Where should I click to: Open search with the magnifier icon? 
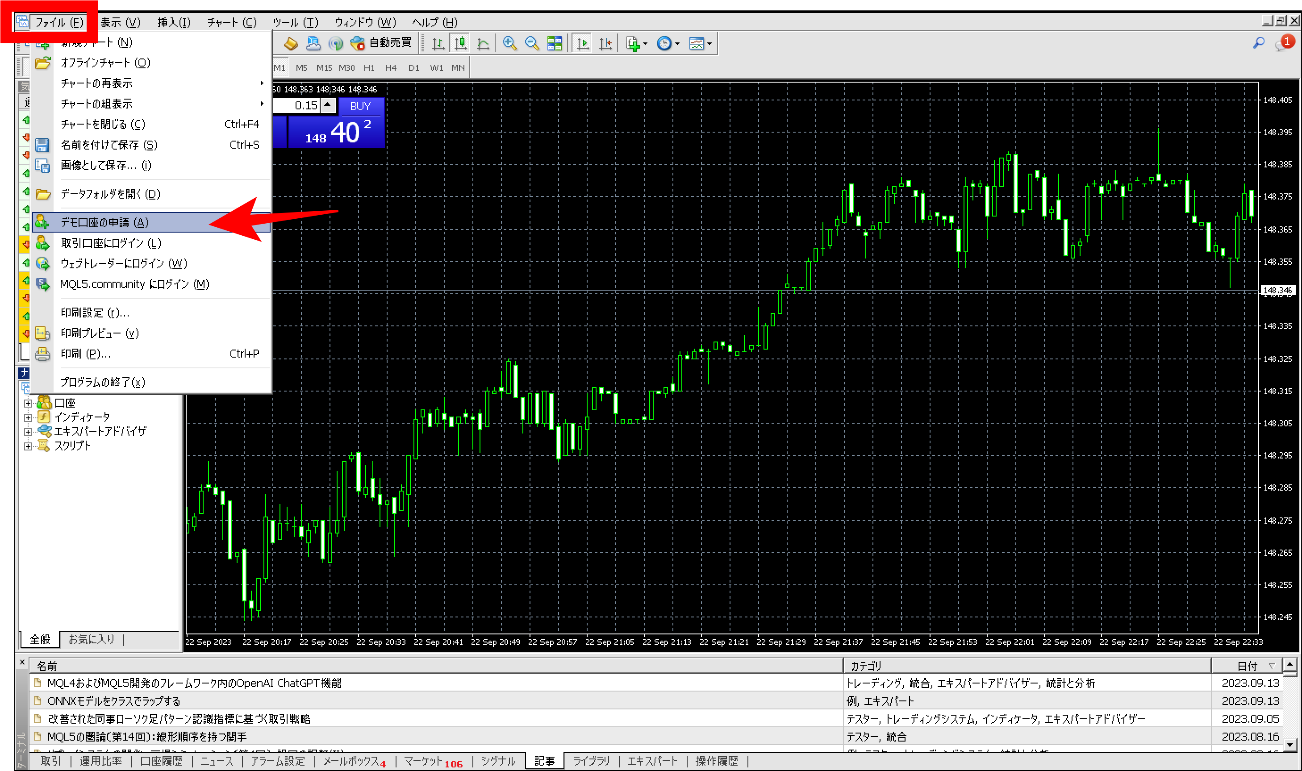pos(1258,43)
